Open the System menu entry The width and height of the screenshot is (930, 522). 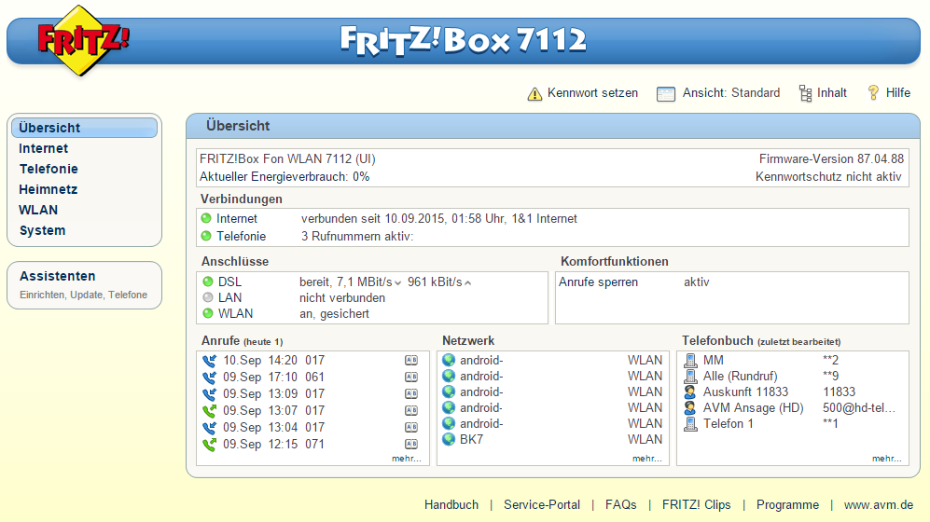(42, 230)
